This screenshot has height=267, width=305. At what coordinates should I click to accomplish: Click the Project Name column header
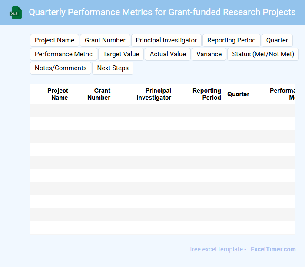pyautogui.click(x=58, y=94)
